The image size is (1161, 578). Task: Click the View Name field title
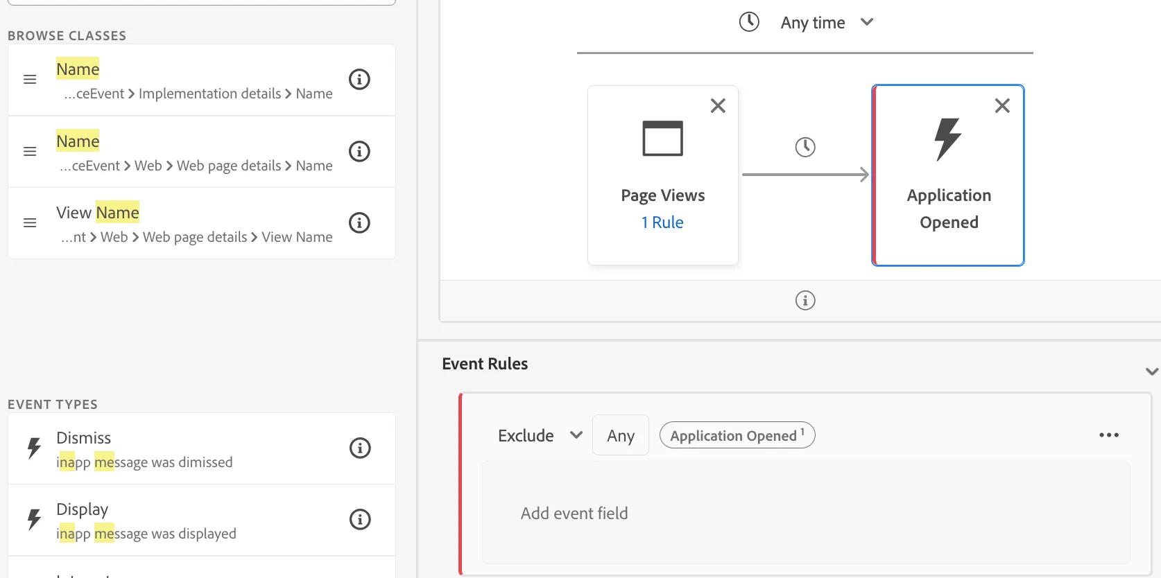click(x=98, y=212)
